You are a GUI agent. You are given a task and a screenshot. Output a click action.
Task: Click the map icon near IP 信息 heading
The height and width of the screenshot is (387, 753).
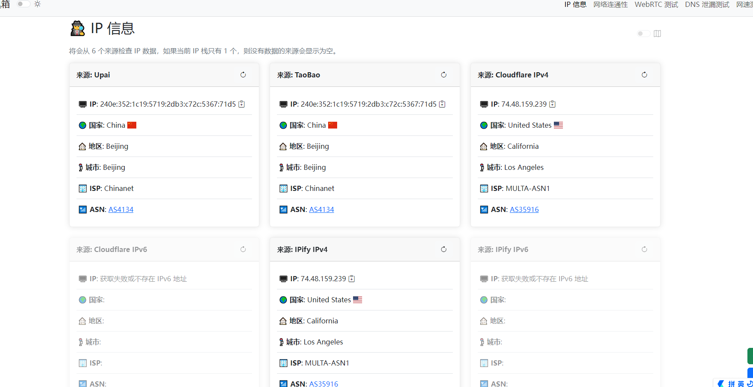pyautogui.click(x=657, y=34)
